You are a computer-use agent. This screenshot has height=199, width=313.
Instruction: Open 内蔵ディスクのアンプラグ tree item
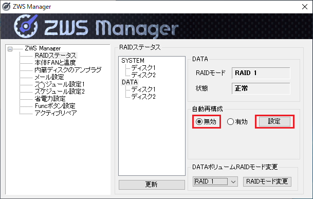point(68,70)
